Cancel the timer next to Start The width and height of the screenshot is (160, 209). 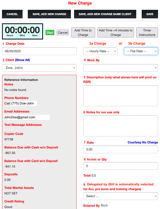(63, 32)
